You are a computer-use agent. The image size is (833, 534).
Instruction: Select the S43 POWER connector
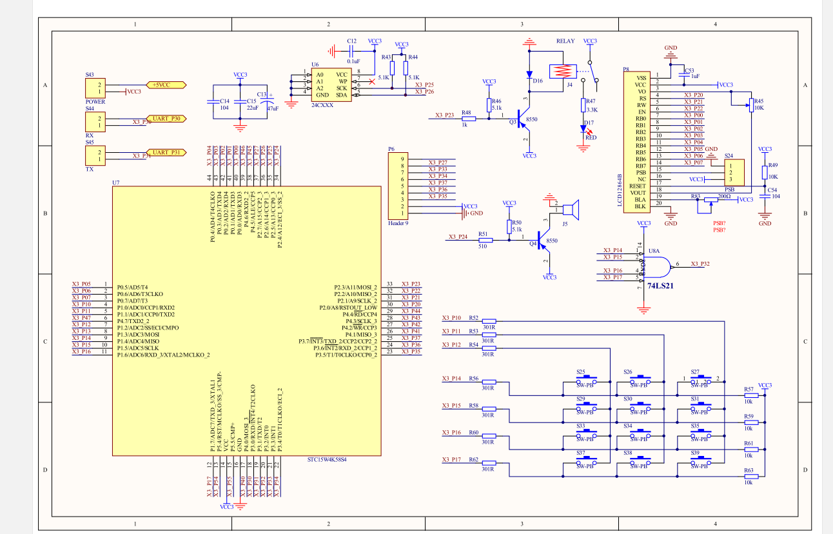coord(95,88)
